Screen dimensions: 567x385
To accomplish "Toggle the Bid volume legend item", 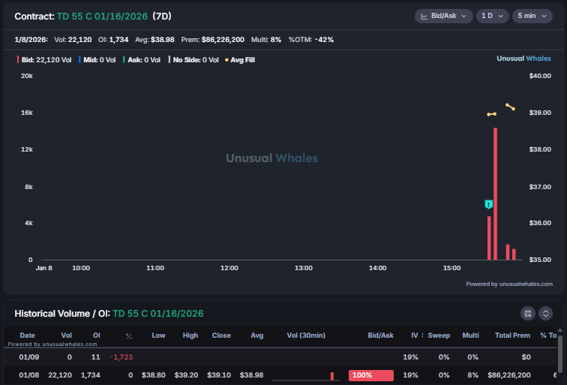I will [44, 60].
